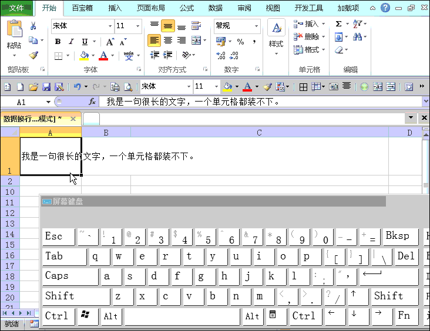The image size is (430, 331).
Task: Click the Cut scissors icon
Action: coord(33,26)
